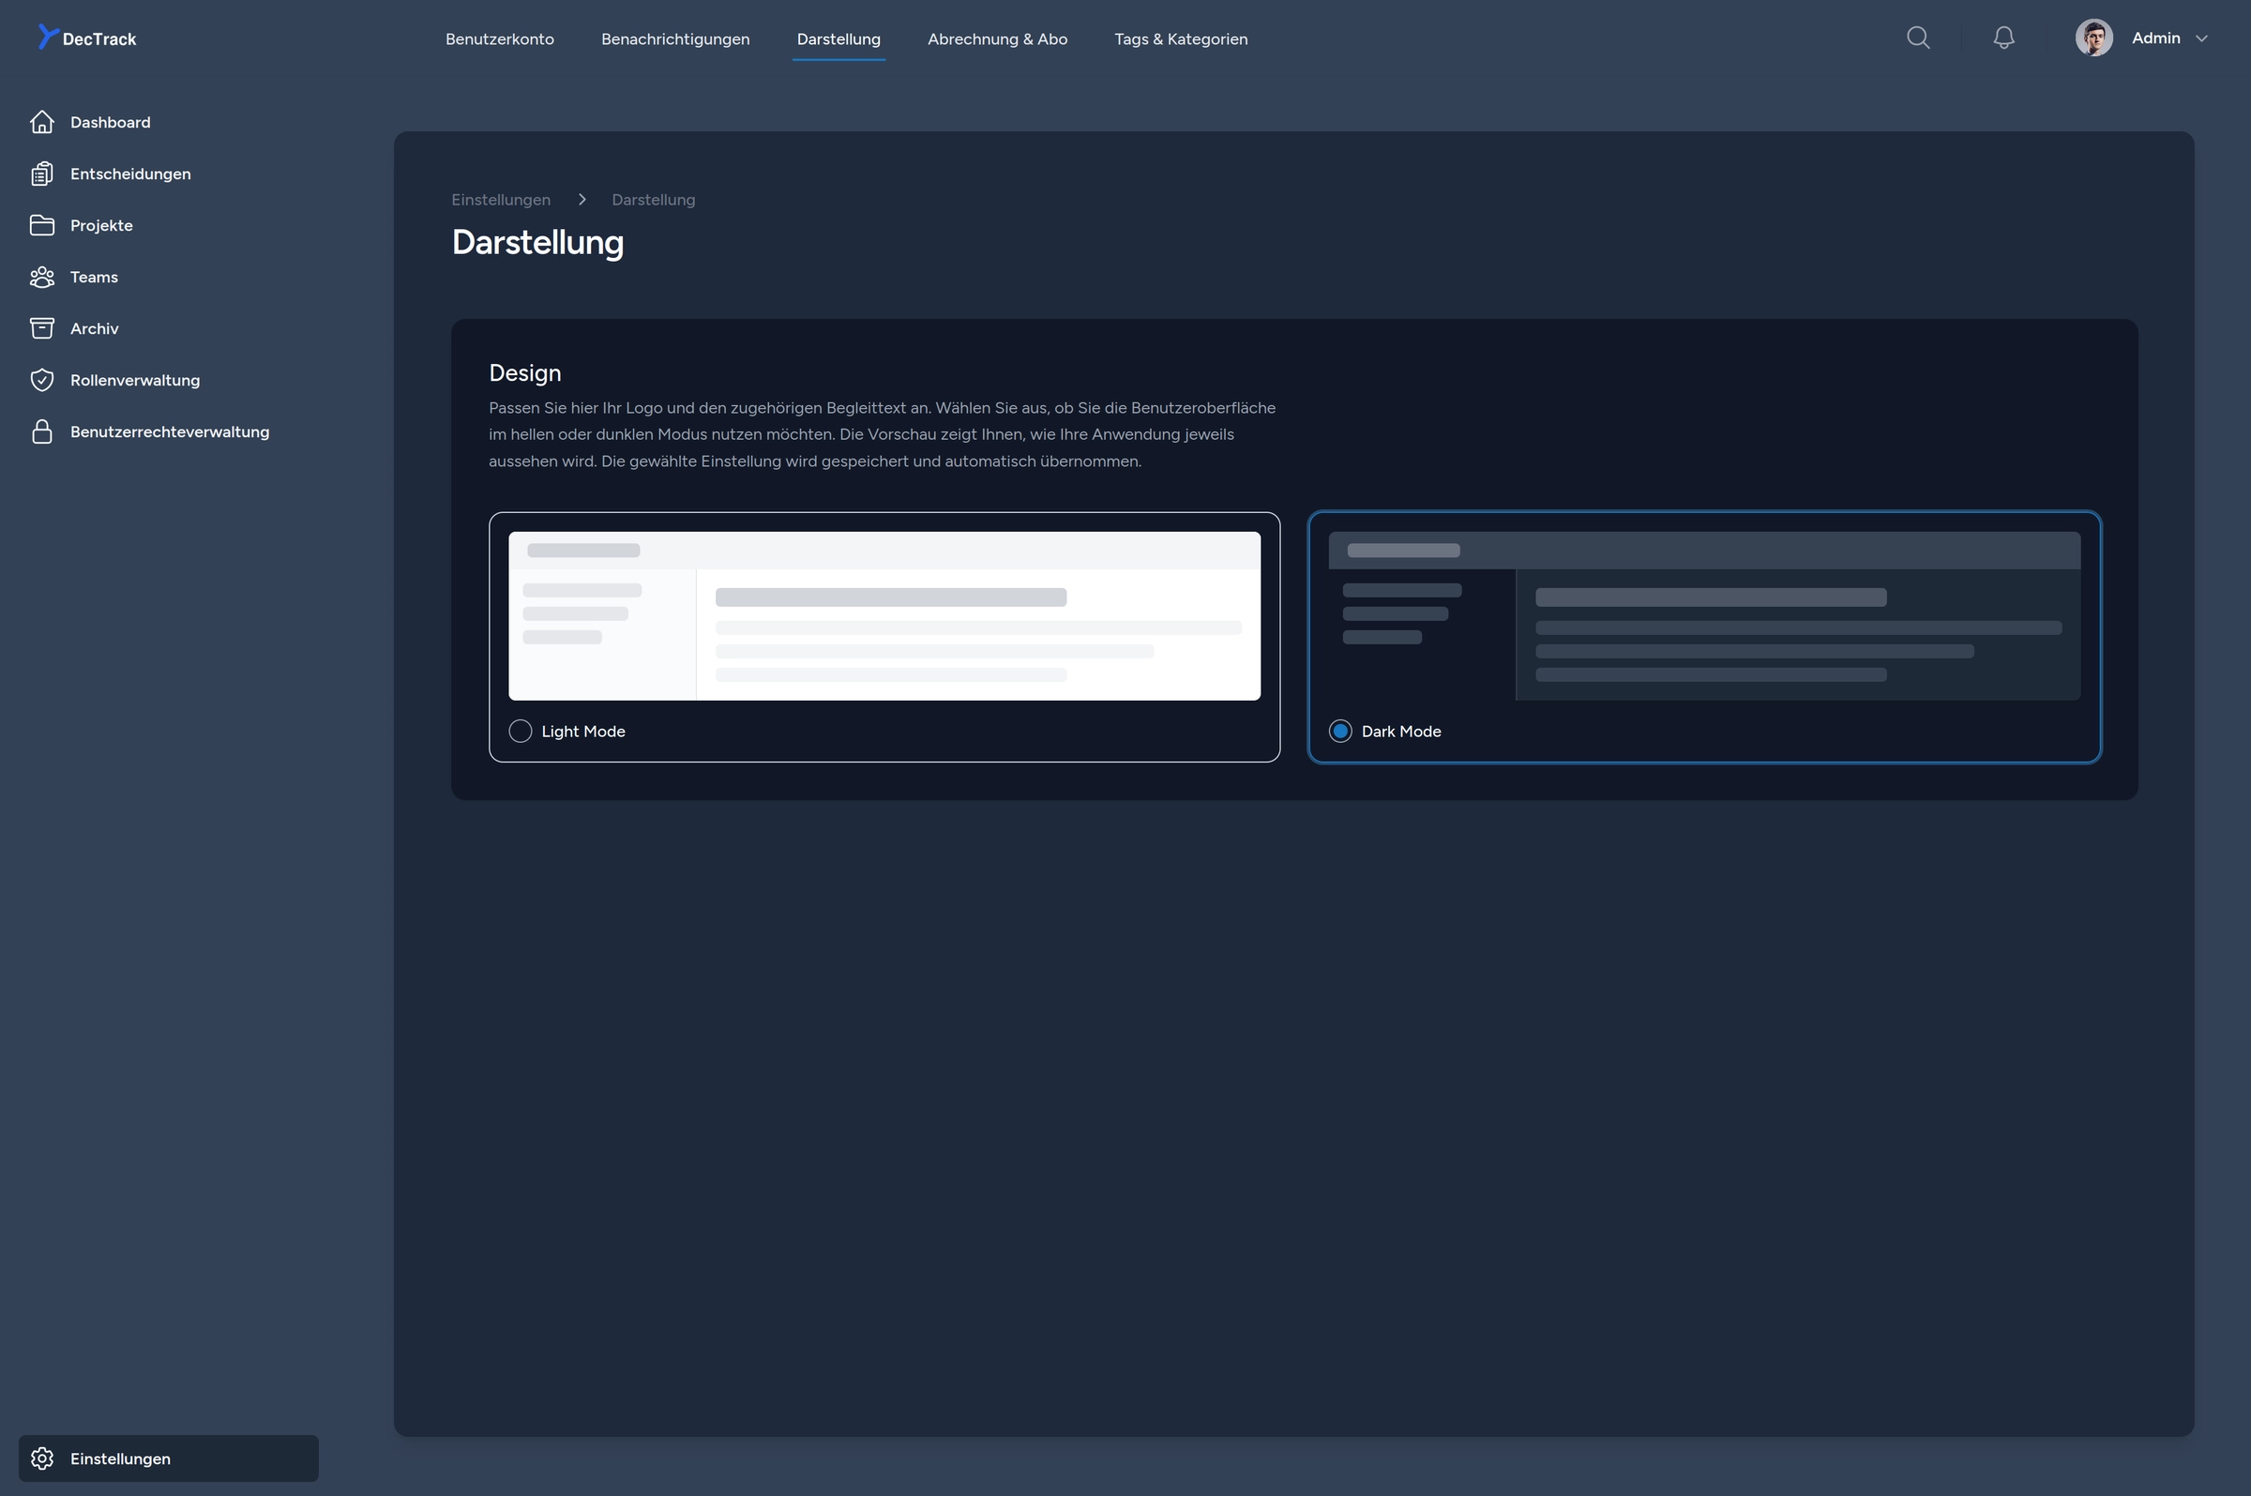Go to Tags & Kategorien tab

[1180, 39]
